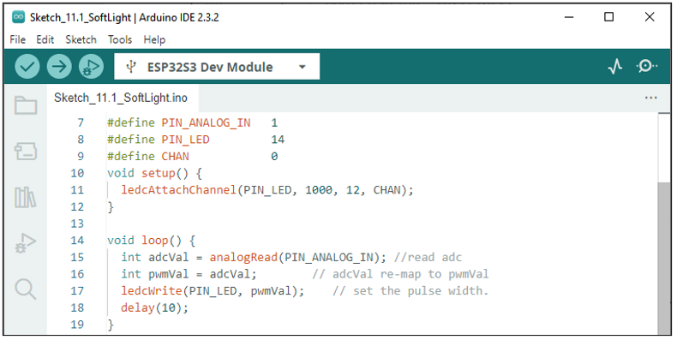Click the 'void setup()' declaration

(148, 174)
